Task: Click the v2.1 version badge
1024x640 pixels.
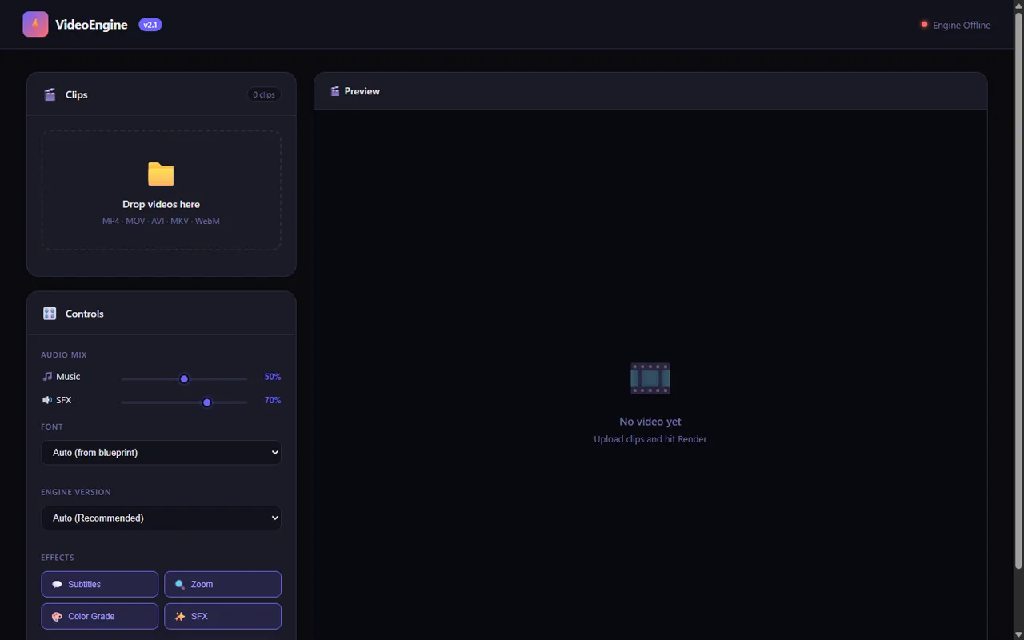Action: 150,25
